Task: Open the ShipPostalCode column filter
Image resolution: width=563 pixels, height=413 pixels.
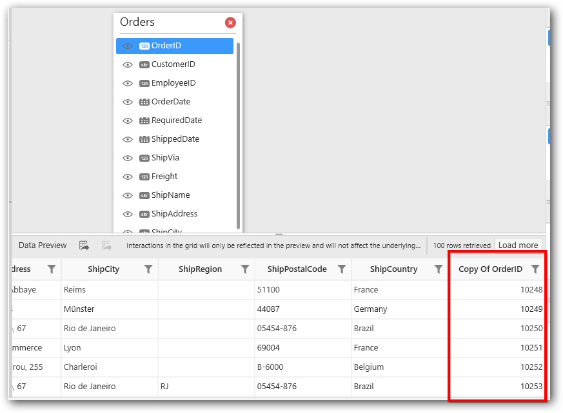Action: (x=342, y=269)
